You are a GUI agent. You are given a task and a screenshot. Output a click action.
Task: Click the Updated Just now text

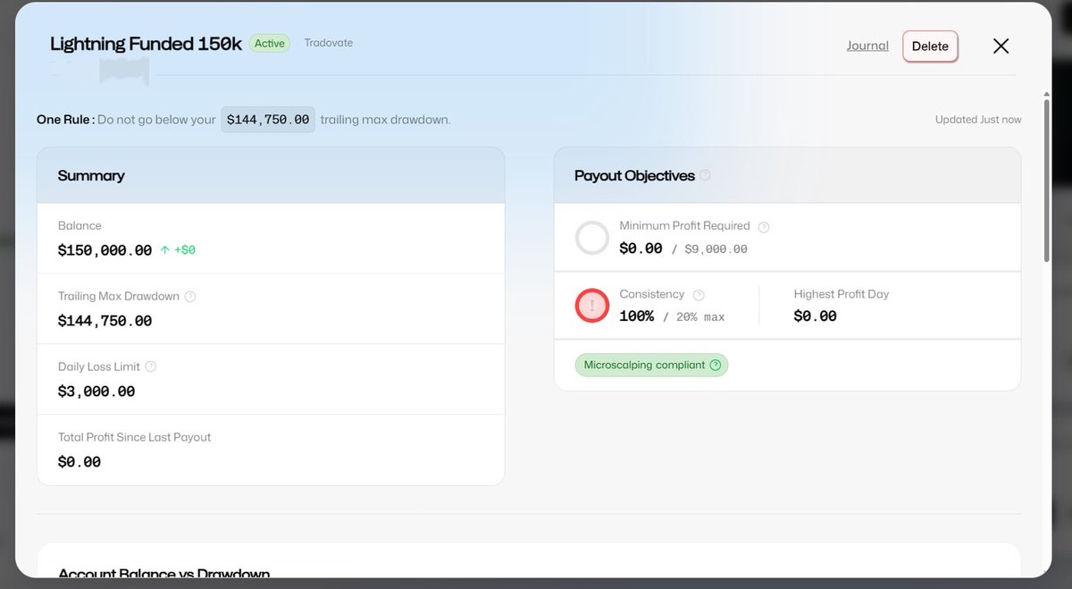coord(978,120)
